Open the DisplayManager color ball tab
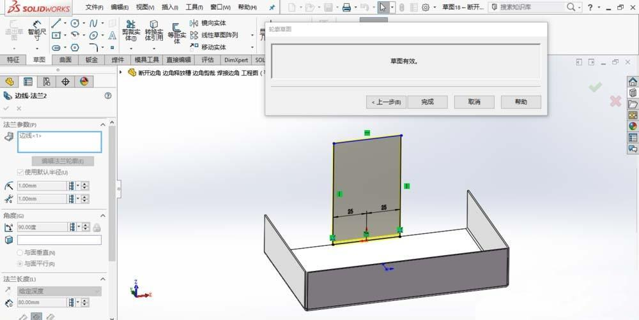The width and height of the screenshot is (639, 320). point(84,82)
